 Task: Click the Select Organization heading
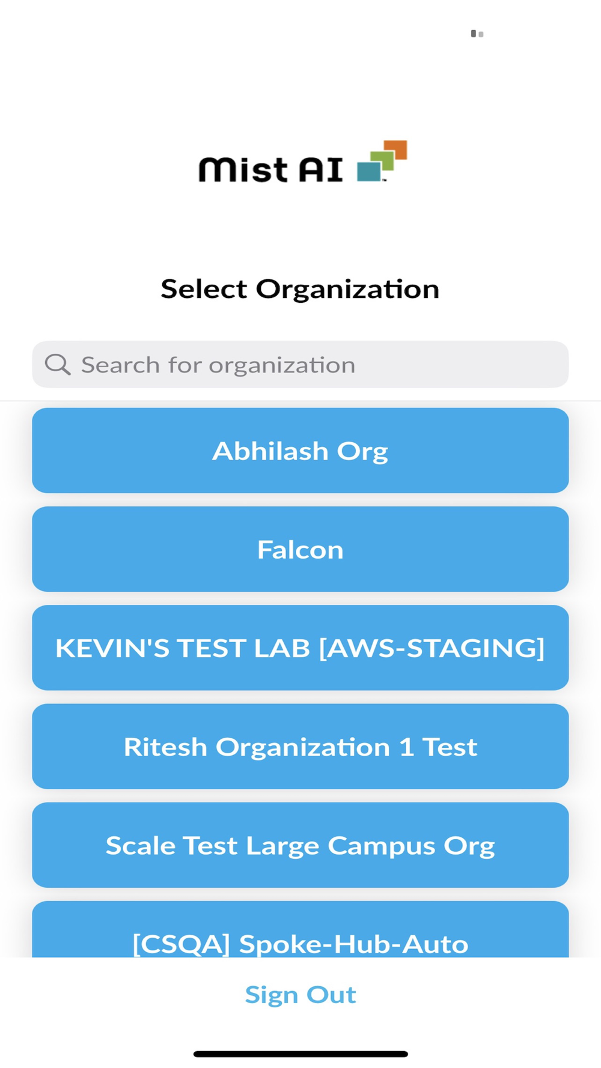click(300, 289)
